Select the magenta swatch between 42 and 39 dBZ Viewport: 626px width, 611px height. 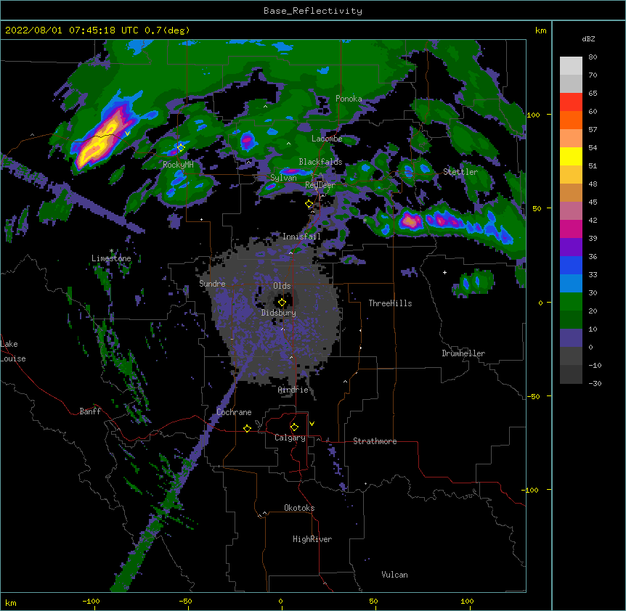pyautogui.click(x=571, y=229)
